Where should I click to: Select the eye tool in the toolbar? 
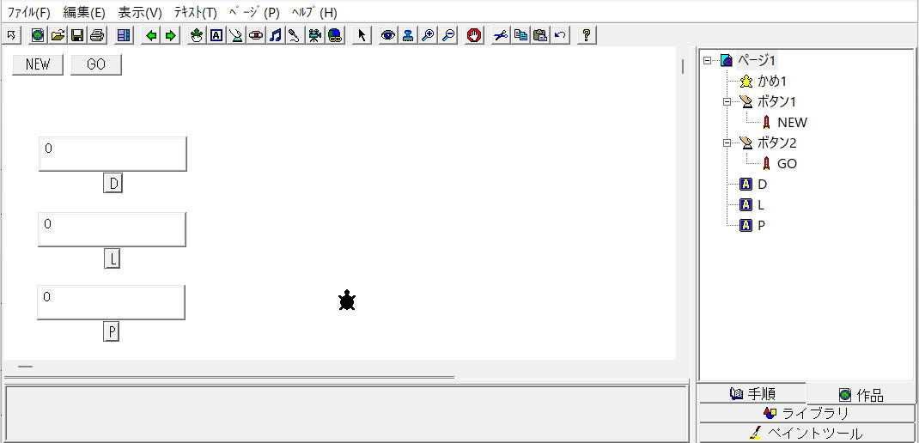click(x=388, y=36)
